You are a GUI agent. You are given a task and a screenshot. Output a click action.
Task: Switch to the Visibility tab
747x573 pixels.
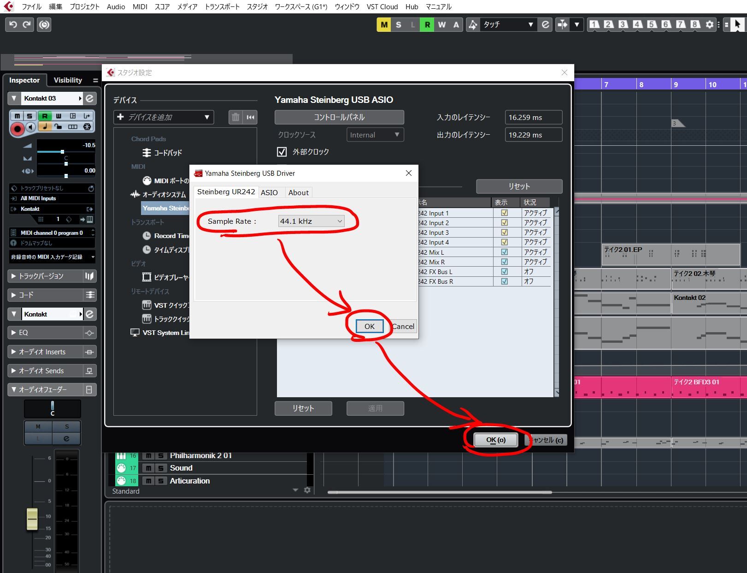[x=68, y=80]
